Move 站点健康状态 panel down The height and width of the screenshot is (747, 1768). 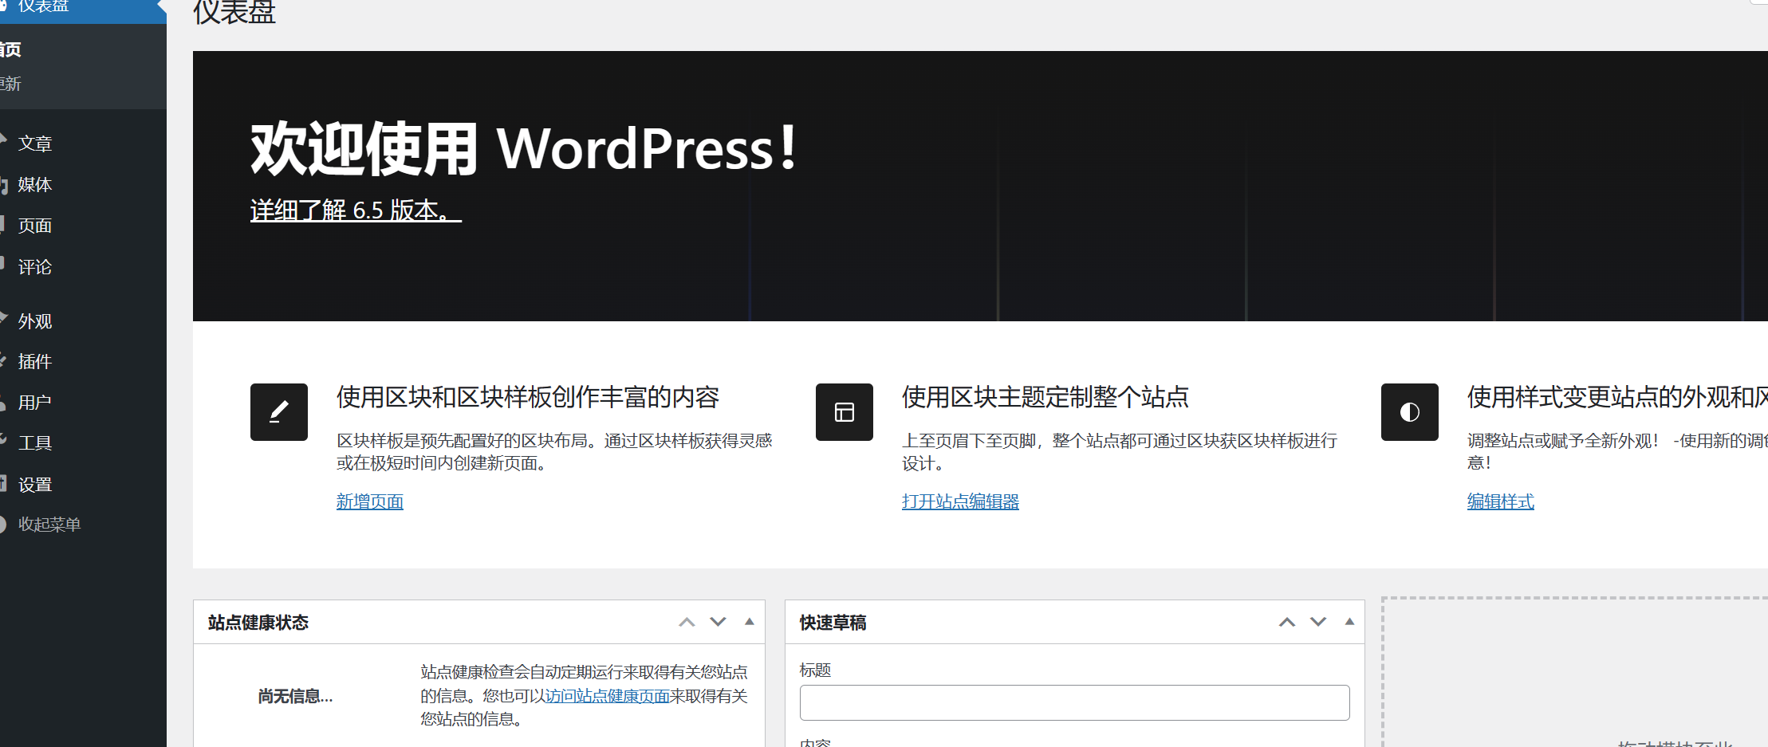[718, 622]
